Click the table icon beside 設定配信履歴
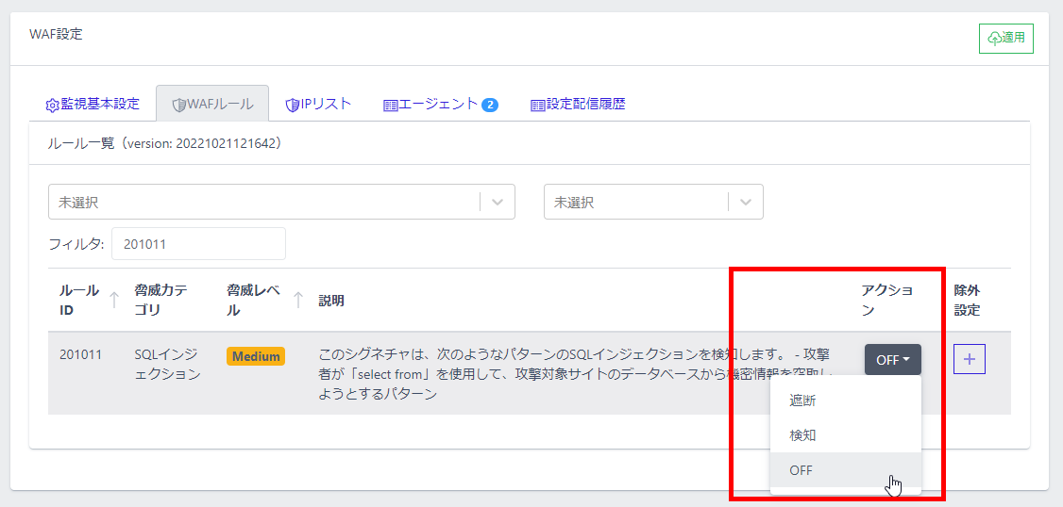Image resolution: width=1063 pixels, height=507 pixels. click(537, 105)
